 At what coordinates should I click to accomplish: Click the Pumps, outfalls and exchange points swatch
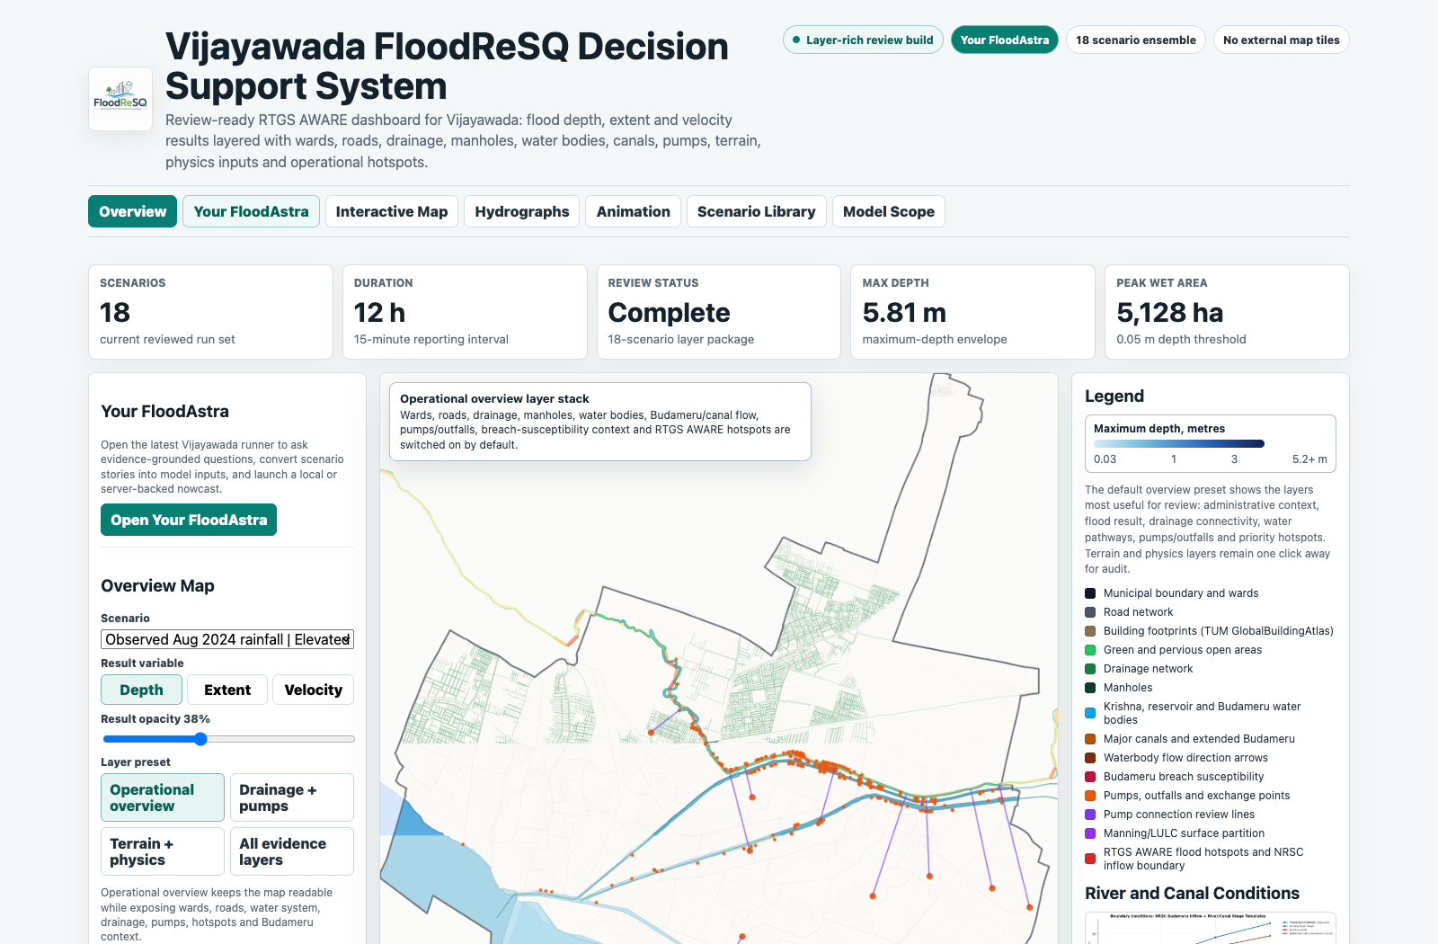click(1090, 796)
